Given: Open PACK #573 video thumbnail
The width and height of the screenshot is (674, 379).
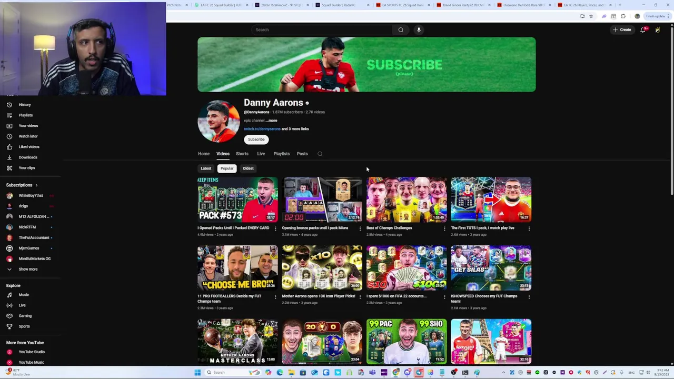Looking at the screenshot, I should point(237,200).
